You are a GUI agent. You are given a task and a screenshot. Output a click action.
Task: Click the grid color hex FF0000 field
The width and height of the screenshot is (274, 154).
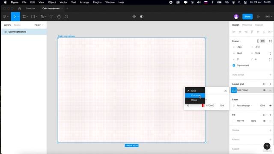tap(210, 106)
